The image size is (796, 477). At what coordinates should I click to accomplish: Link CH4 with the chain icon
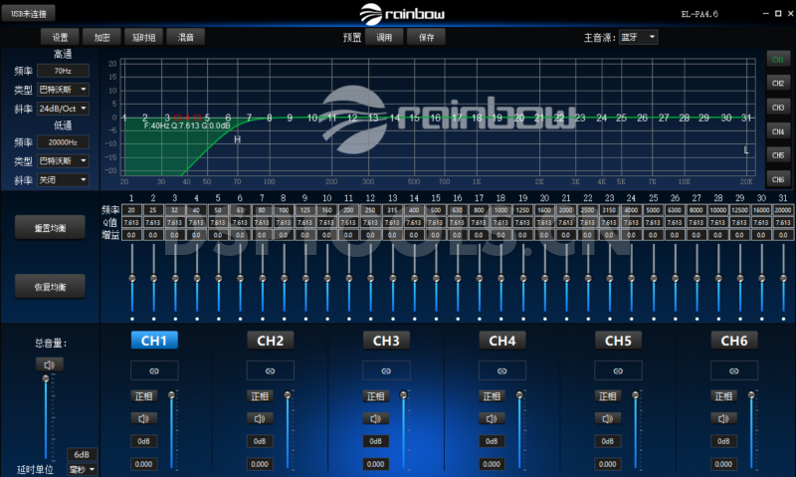[x=502, y=370]
